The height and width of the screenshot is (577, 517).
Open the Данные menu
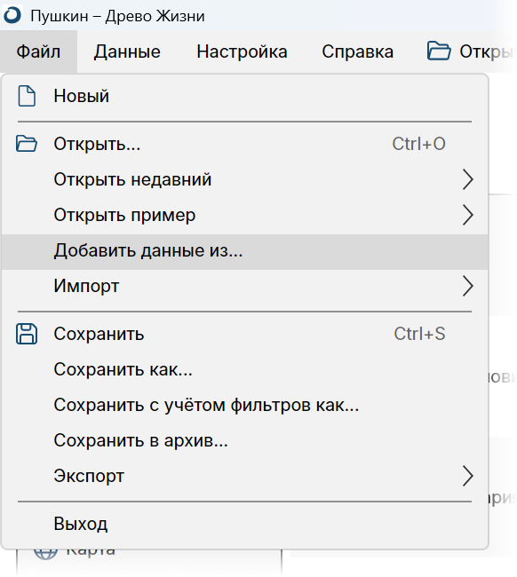tap(127, 51)
